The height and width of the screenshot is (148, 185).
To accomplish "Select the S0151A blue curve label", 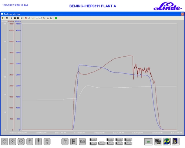I will 18,21.
